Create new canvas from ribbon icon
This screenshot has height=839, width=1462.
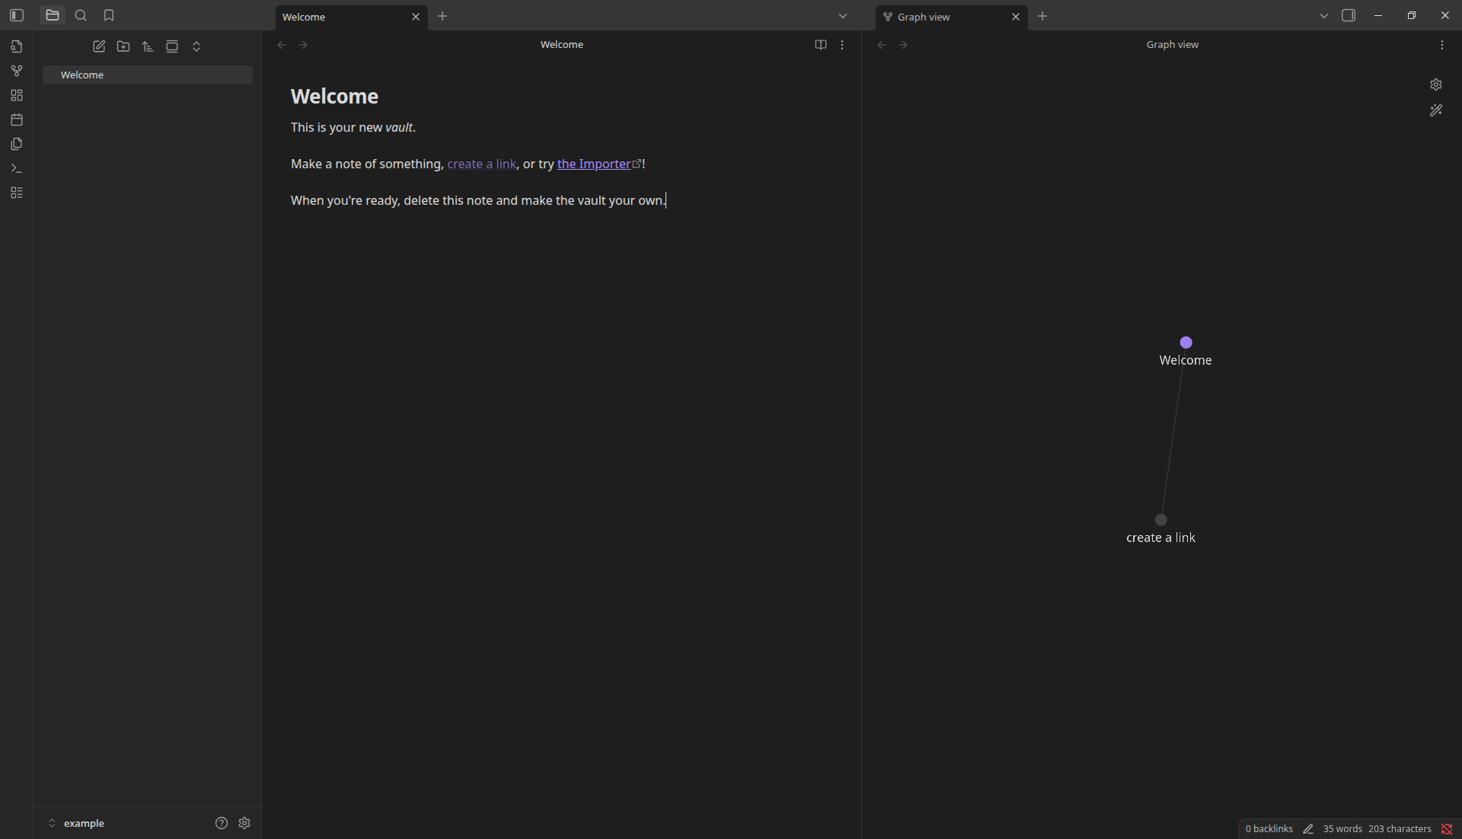(16, 95)
